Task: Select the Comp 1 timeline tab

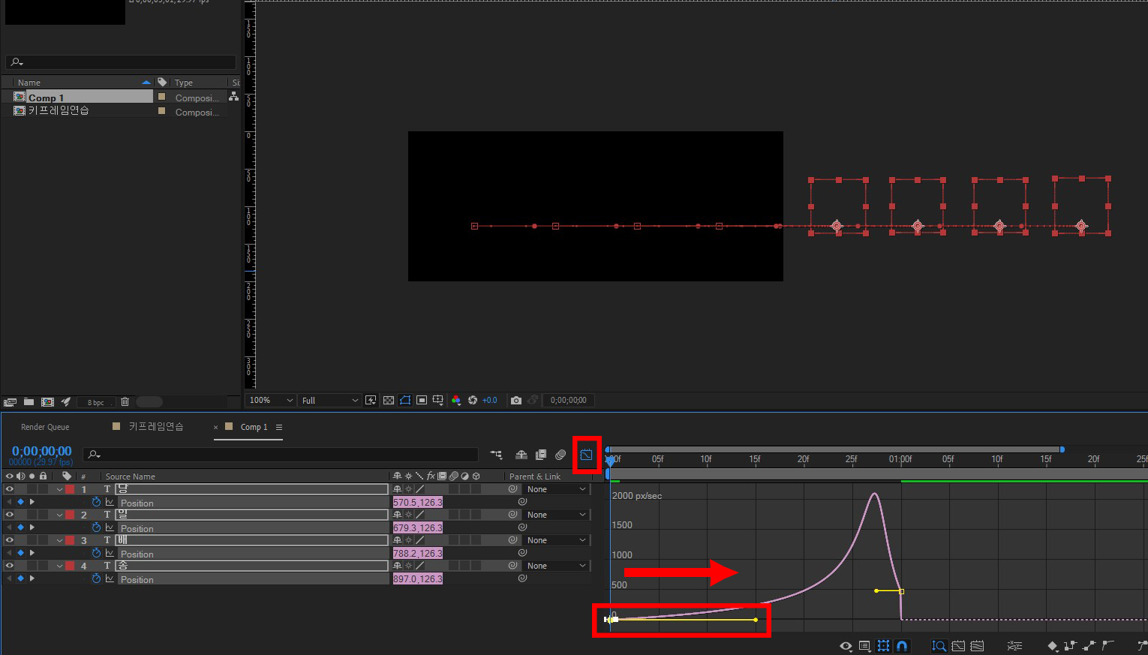Action: (254, 427)
